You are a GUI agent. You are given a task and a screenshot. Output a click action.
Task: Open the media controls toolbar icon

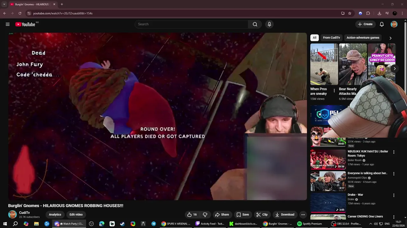point(387,13)
